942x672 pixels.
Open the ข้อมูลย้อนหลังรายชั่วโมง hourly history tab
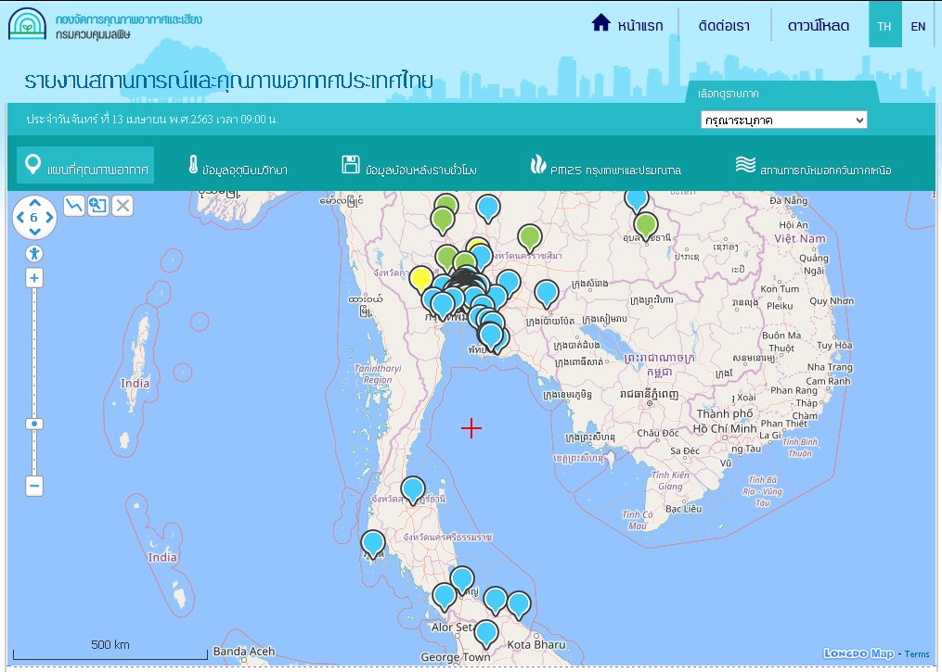pyautogui.click(x=409, y=166)
